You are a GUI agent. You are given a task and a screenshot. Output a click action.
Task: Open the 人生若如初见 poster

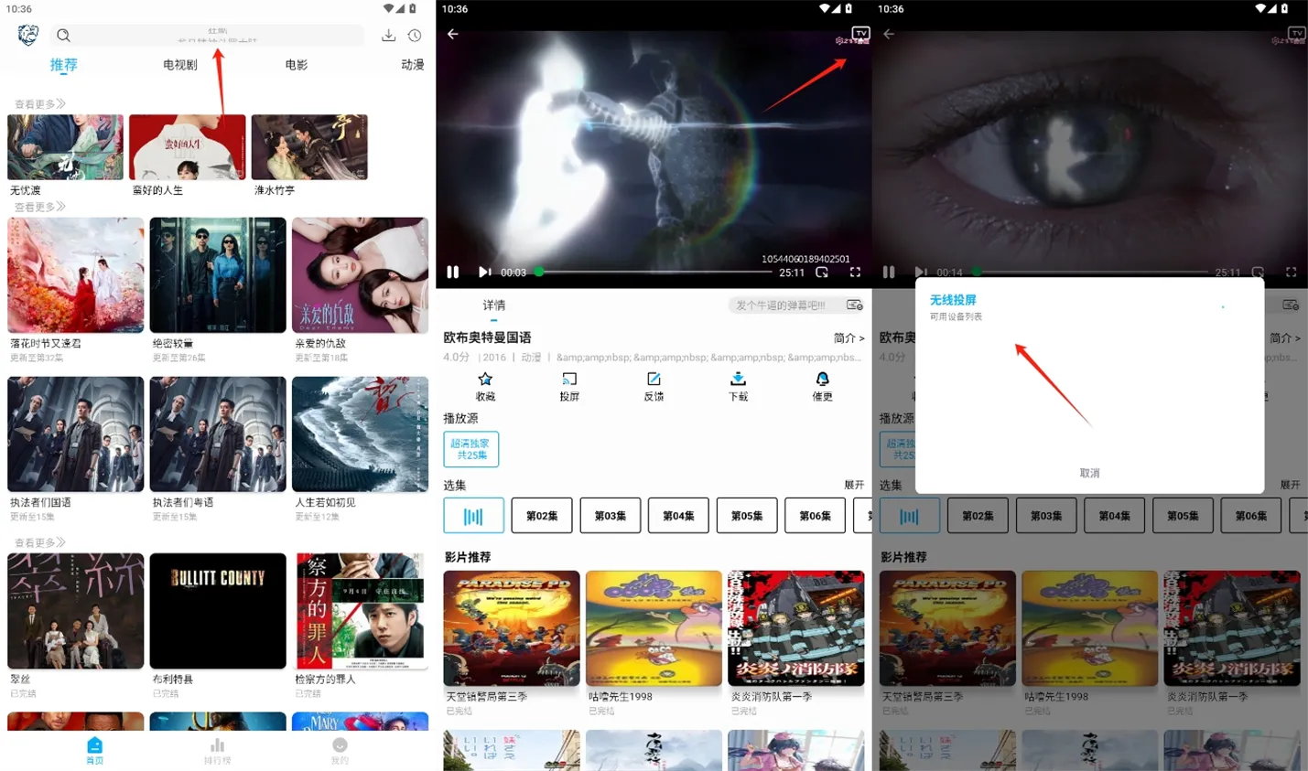click(x=360, y=434)
